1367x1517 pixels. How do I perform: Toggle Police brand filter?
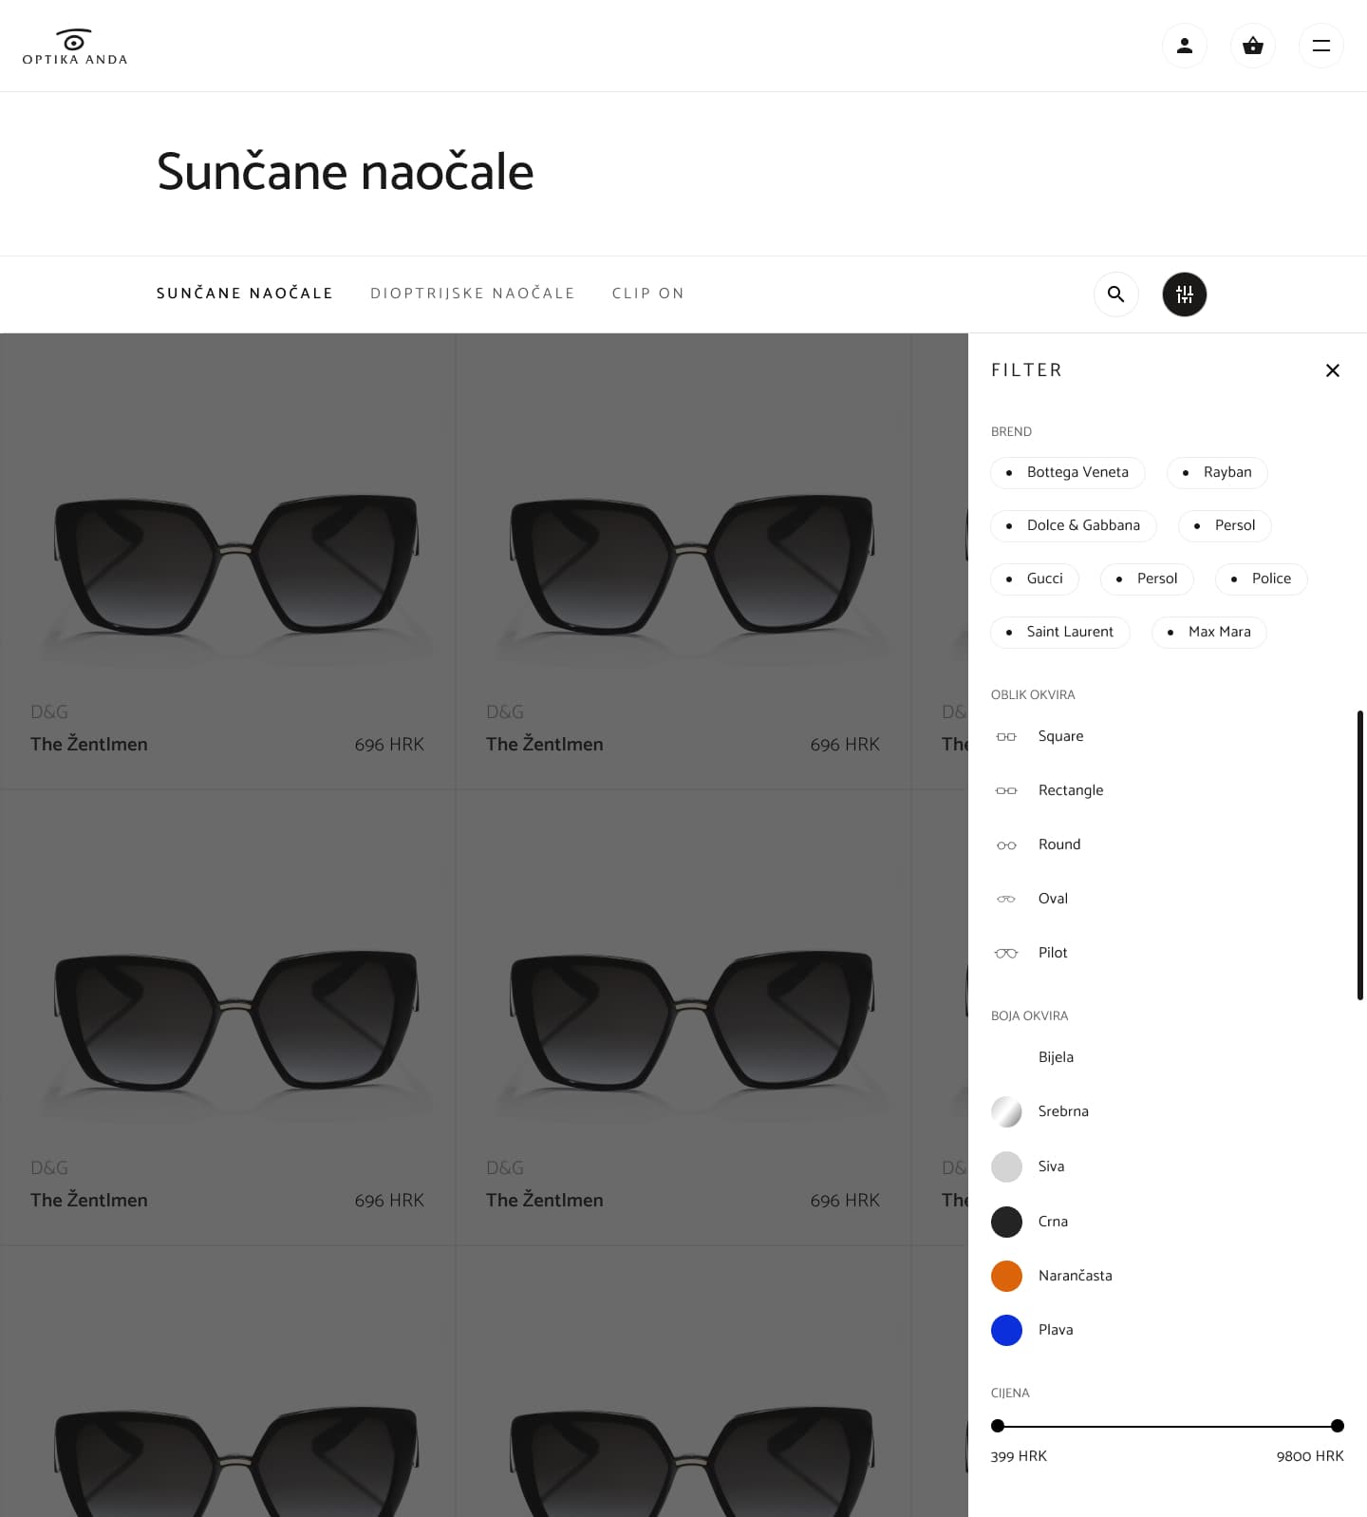pyautogui.click(x=1262, y=579)
